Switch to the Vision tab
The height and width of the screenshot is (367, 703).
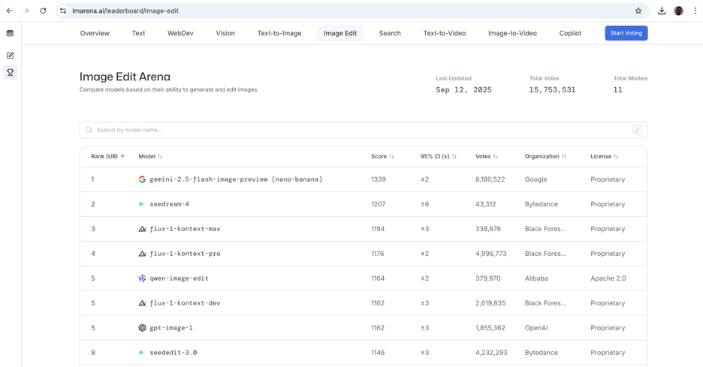click(225, 33)
